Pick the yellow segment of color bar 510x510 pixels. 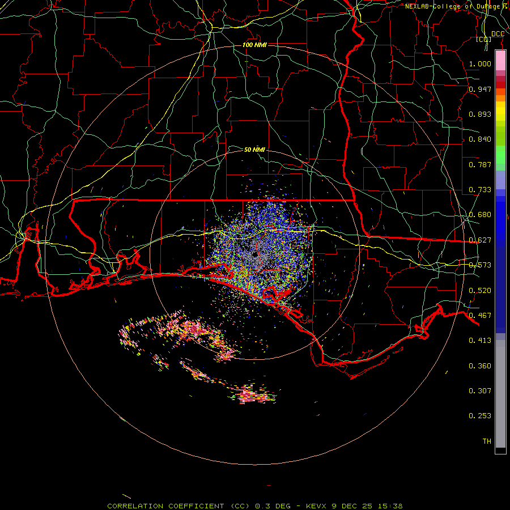click(500, 112)
